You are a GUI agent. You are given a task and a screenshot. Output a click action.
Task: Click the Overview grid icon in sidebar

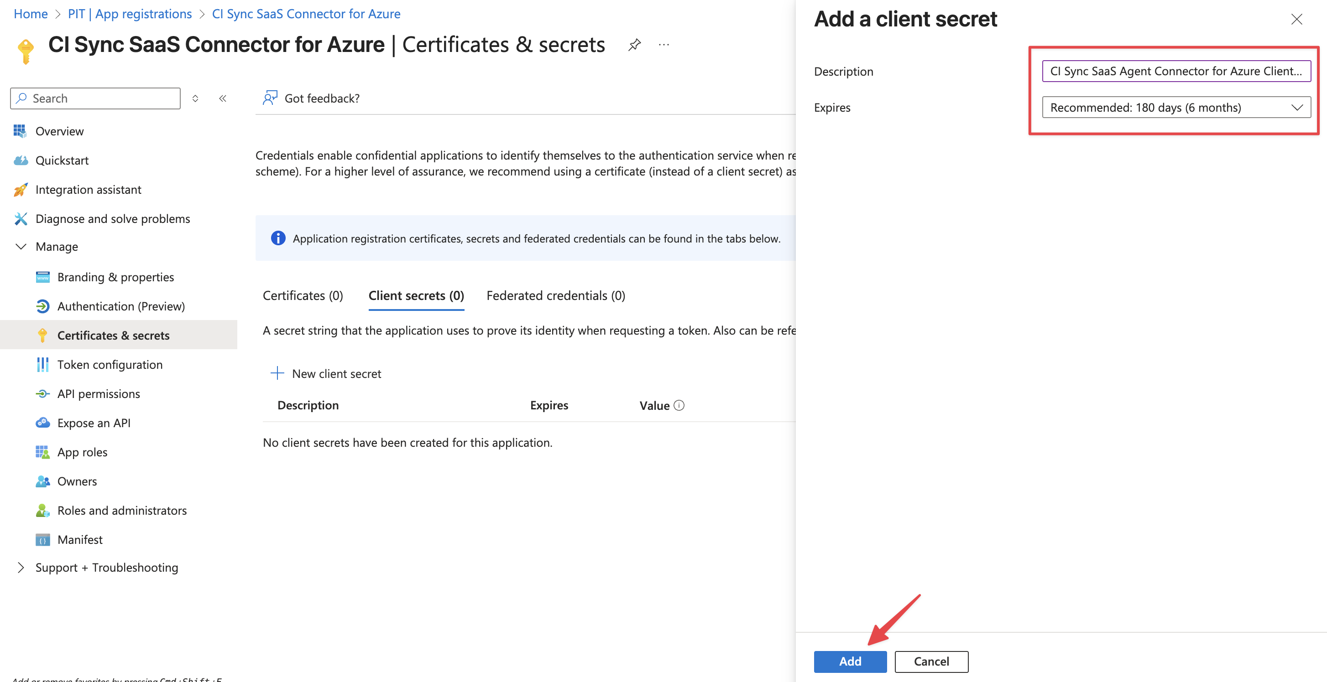pyautogui.click(x=20, y=131)
